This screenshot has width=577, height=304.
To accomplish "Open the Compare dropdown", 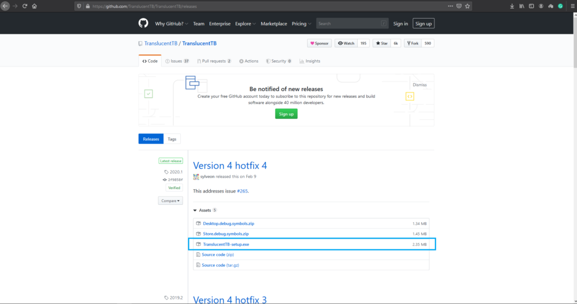I will (170, 200).
